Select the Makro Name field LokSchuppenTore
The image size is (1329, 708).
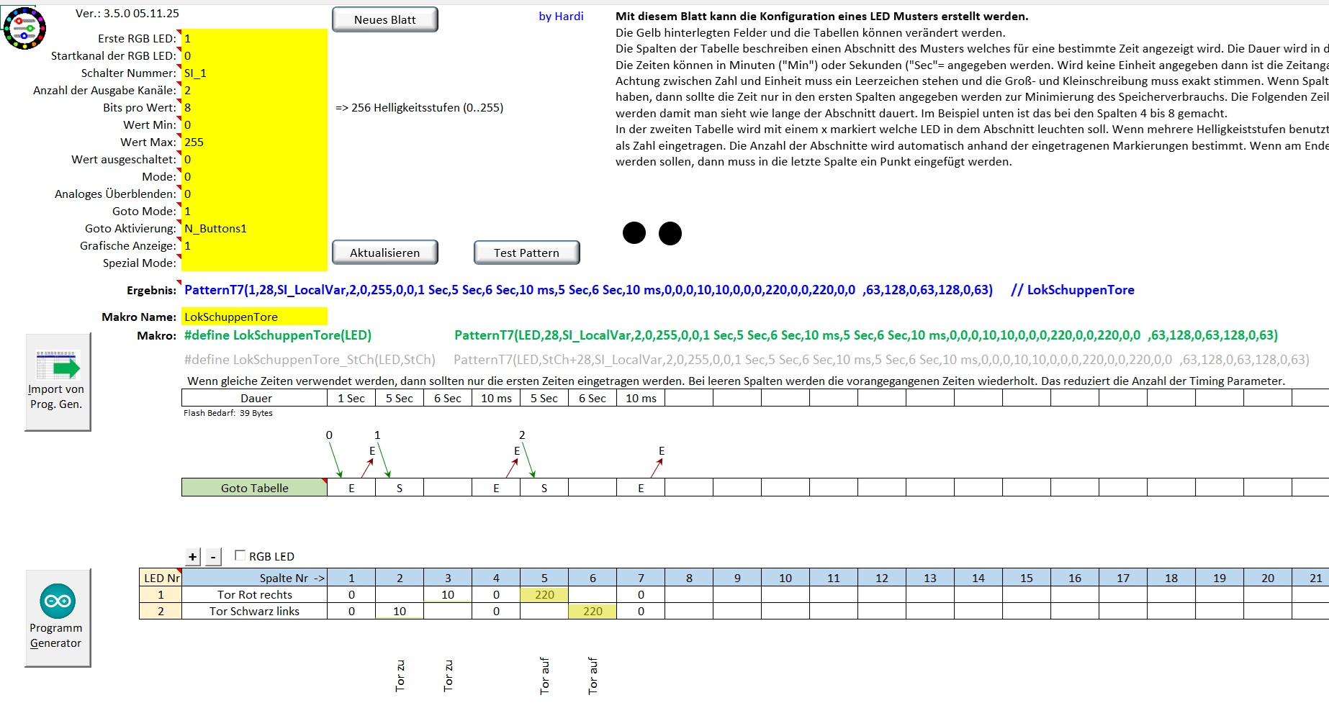[x=254, y=317]
